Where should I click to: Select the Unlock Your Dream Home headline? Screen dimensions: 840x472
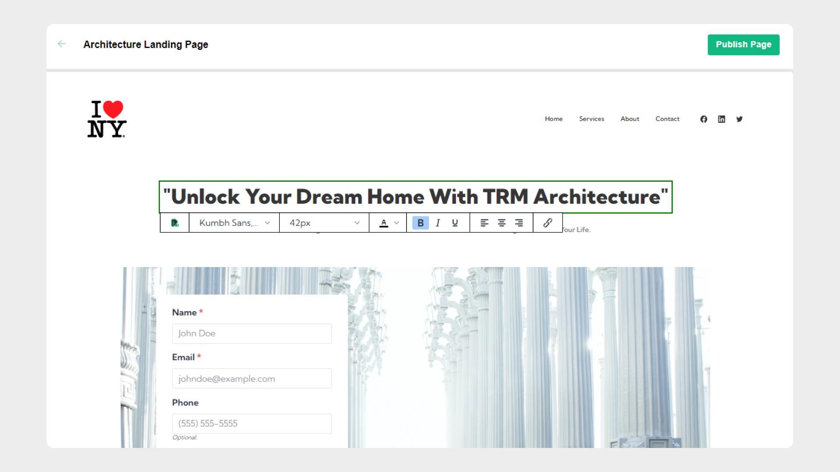(x=416, y=197)
